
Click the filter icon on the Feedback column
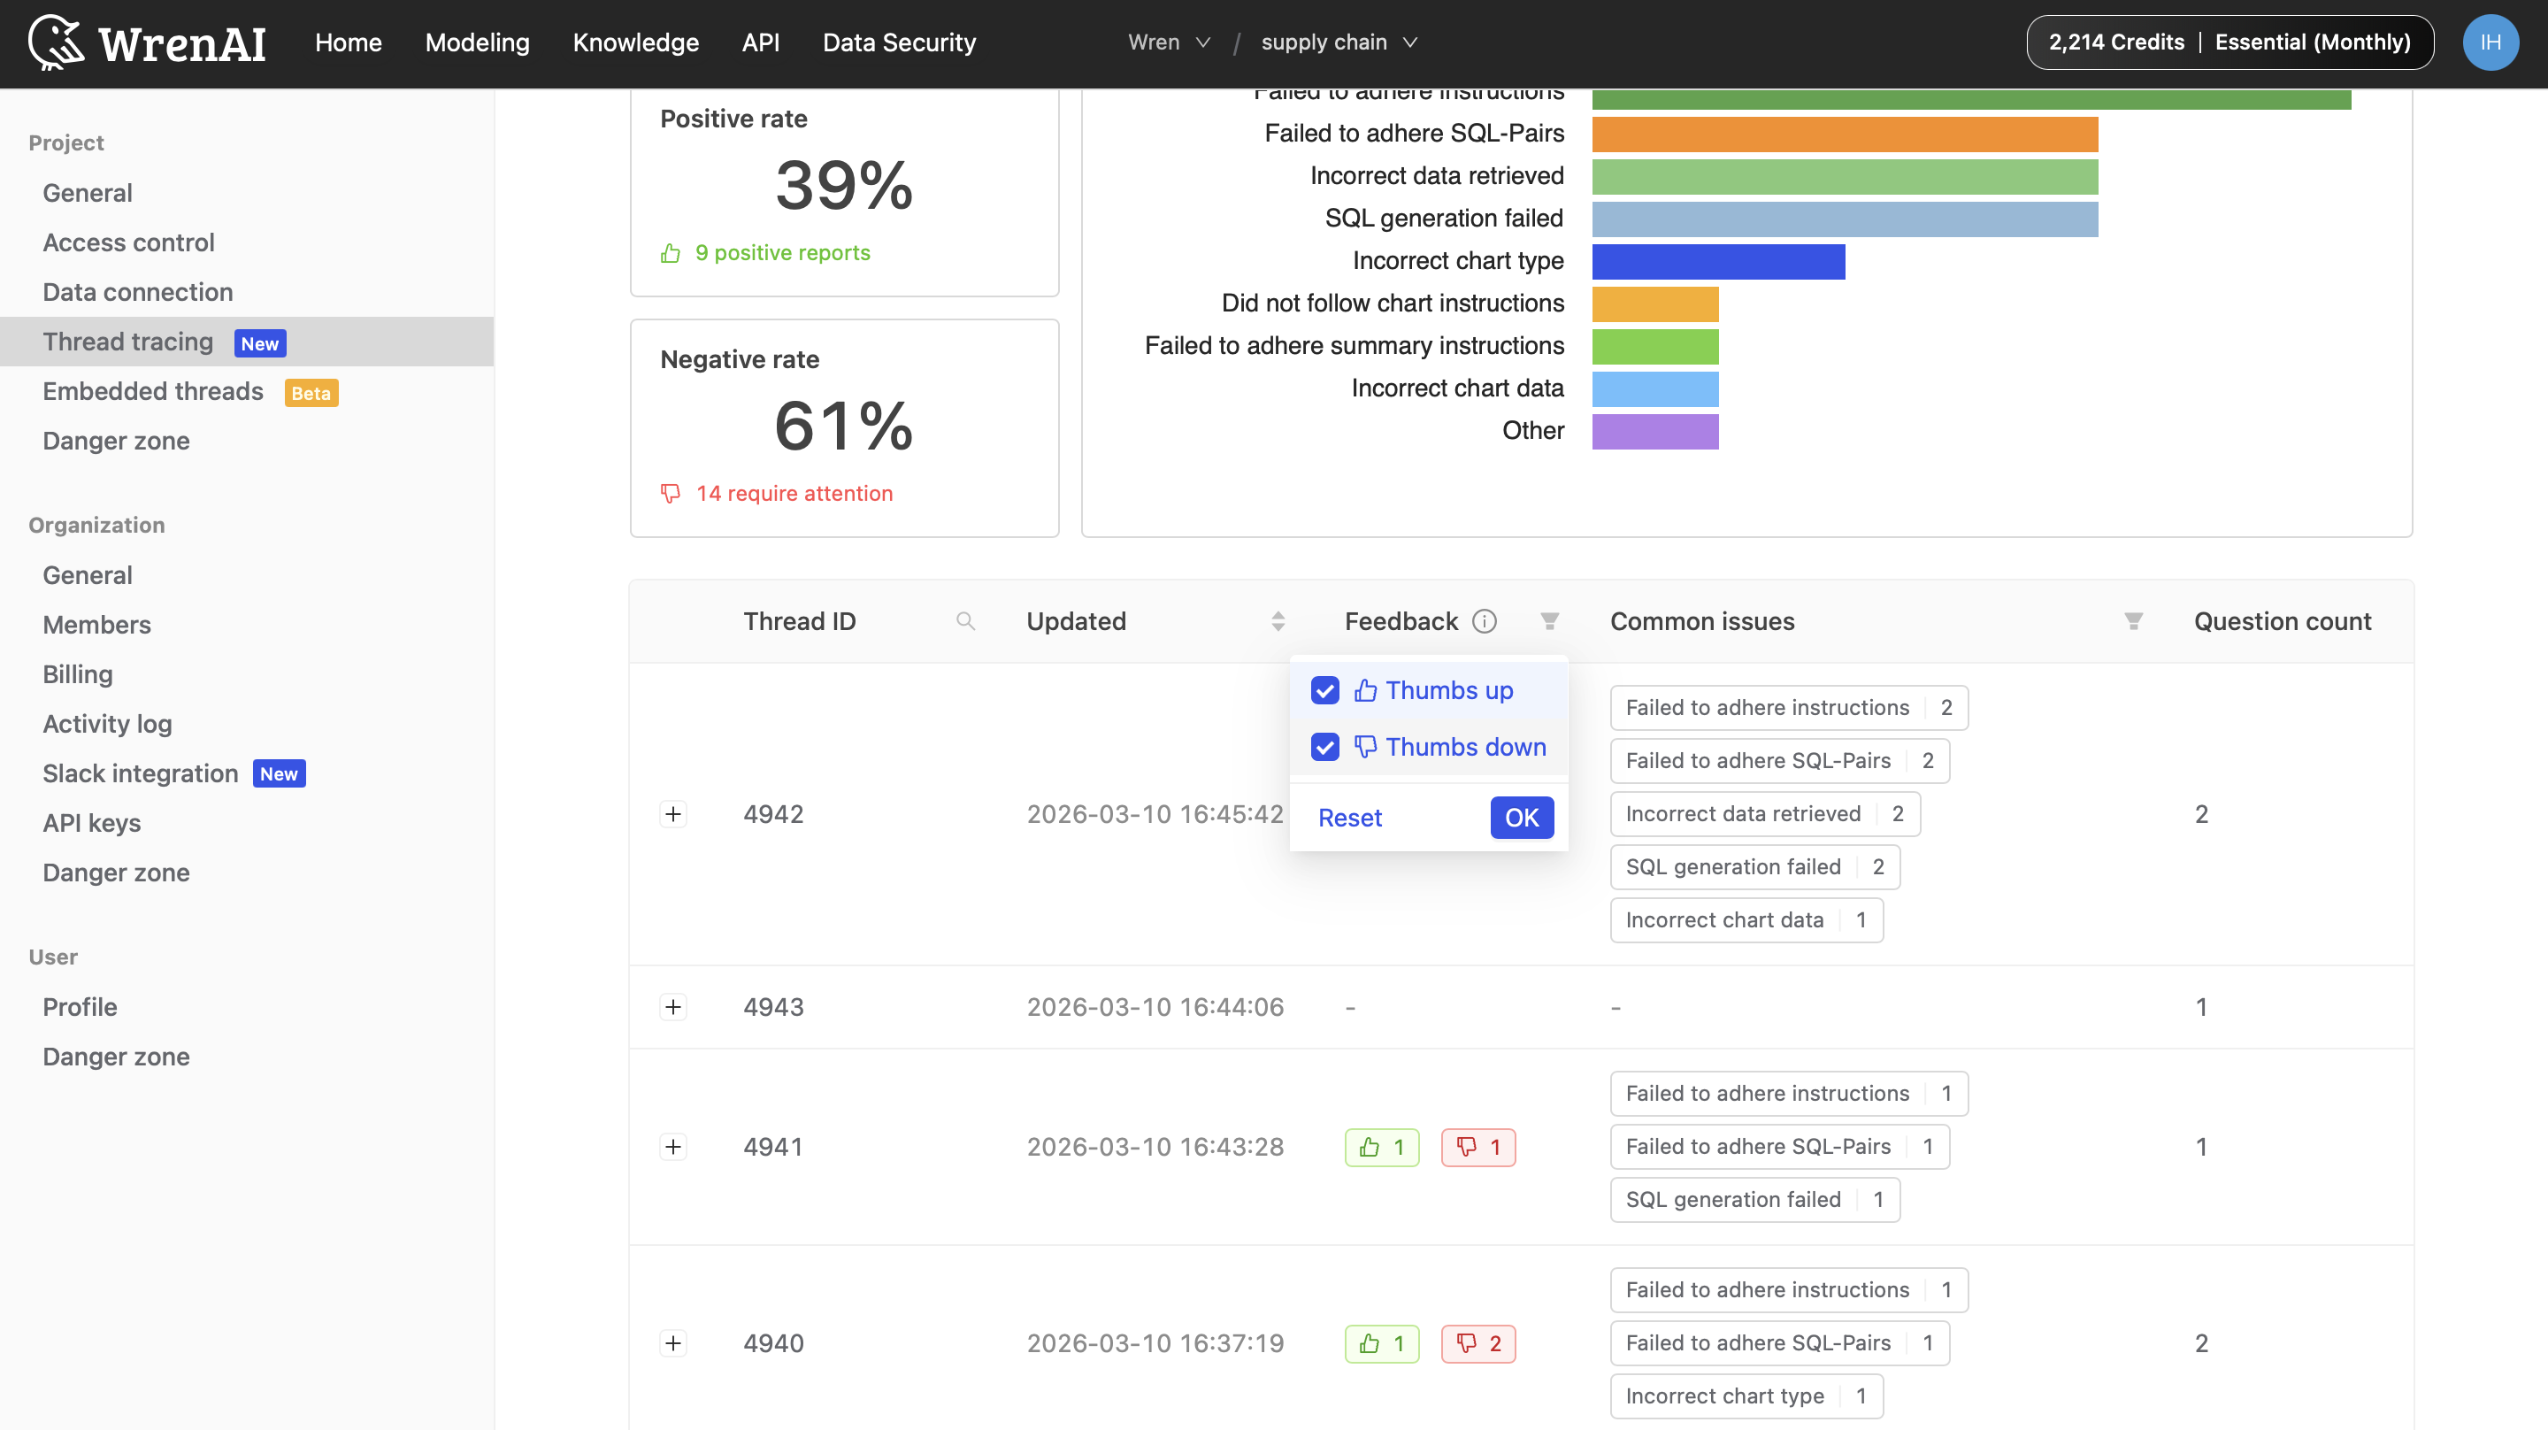pyautogui.click(x=1550, y=621)
